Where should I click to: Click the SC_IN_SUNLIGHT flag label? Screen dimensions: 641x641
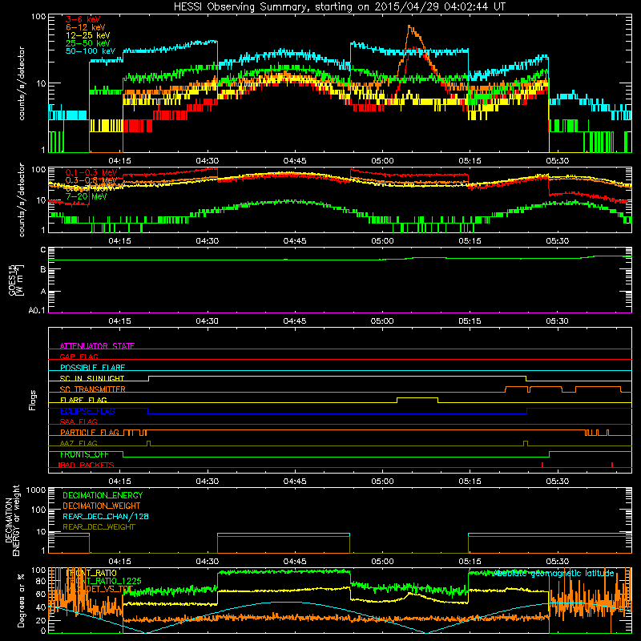coord(92,378)
